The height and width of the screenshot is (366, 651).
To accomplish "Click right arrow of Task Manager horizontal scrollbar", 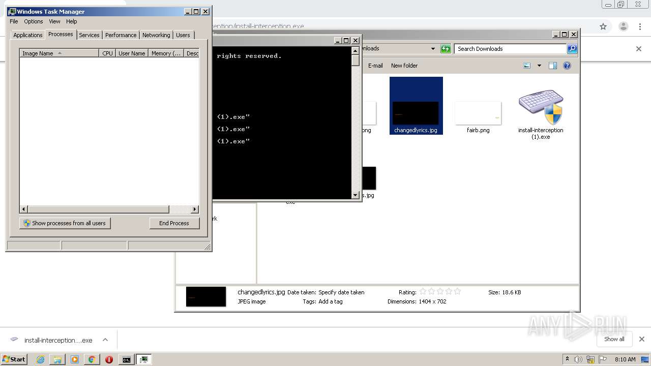I will (x=195, y=209).
